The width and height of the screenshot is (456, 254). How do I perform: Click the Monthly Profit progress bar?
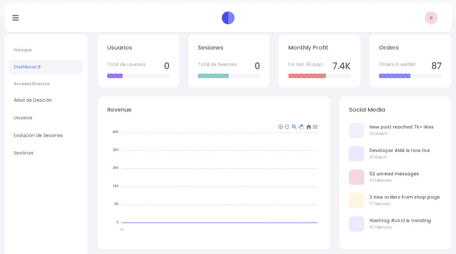(319, 76)
